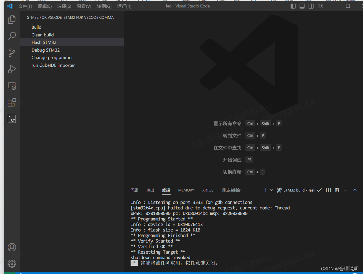This screenshot has width=363, height=274.
Task: Open the Extensions view icon
Action: (x=12, y=103)
